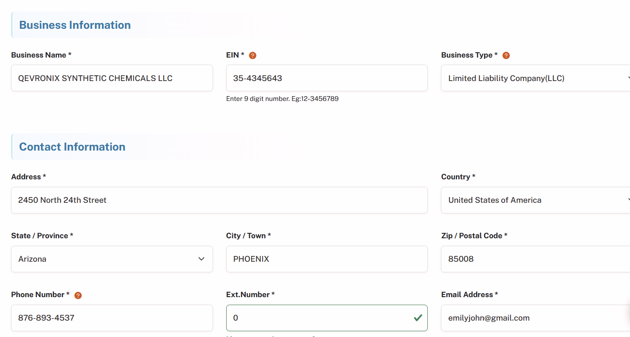
Task: Click the Address label
Action: tap(28, 177)
